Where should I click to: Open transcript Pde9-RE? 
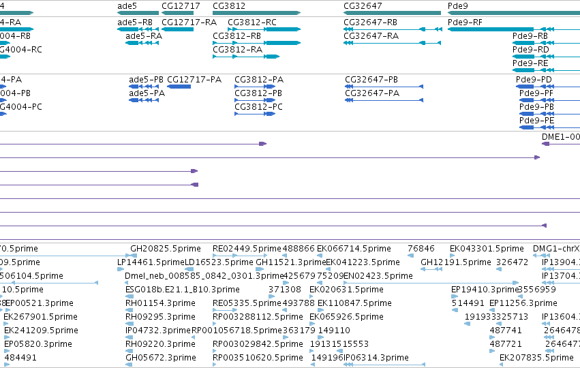[x=530, y=63]
